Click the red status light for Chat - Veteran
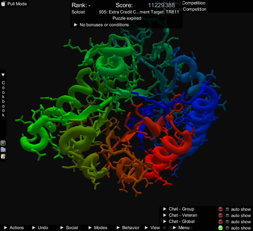The height and width of the screenshot is (231, 253). click(220, 216)
